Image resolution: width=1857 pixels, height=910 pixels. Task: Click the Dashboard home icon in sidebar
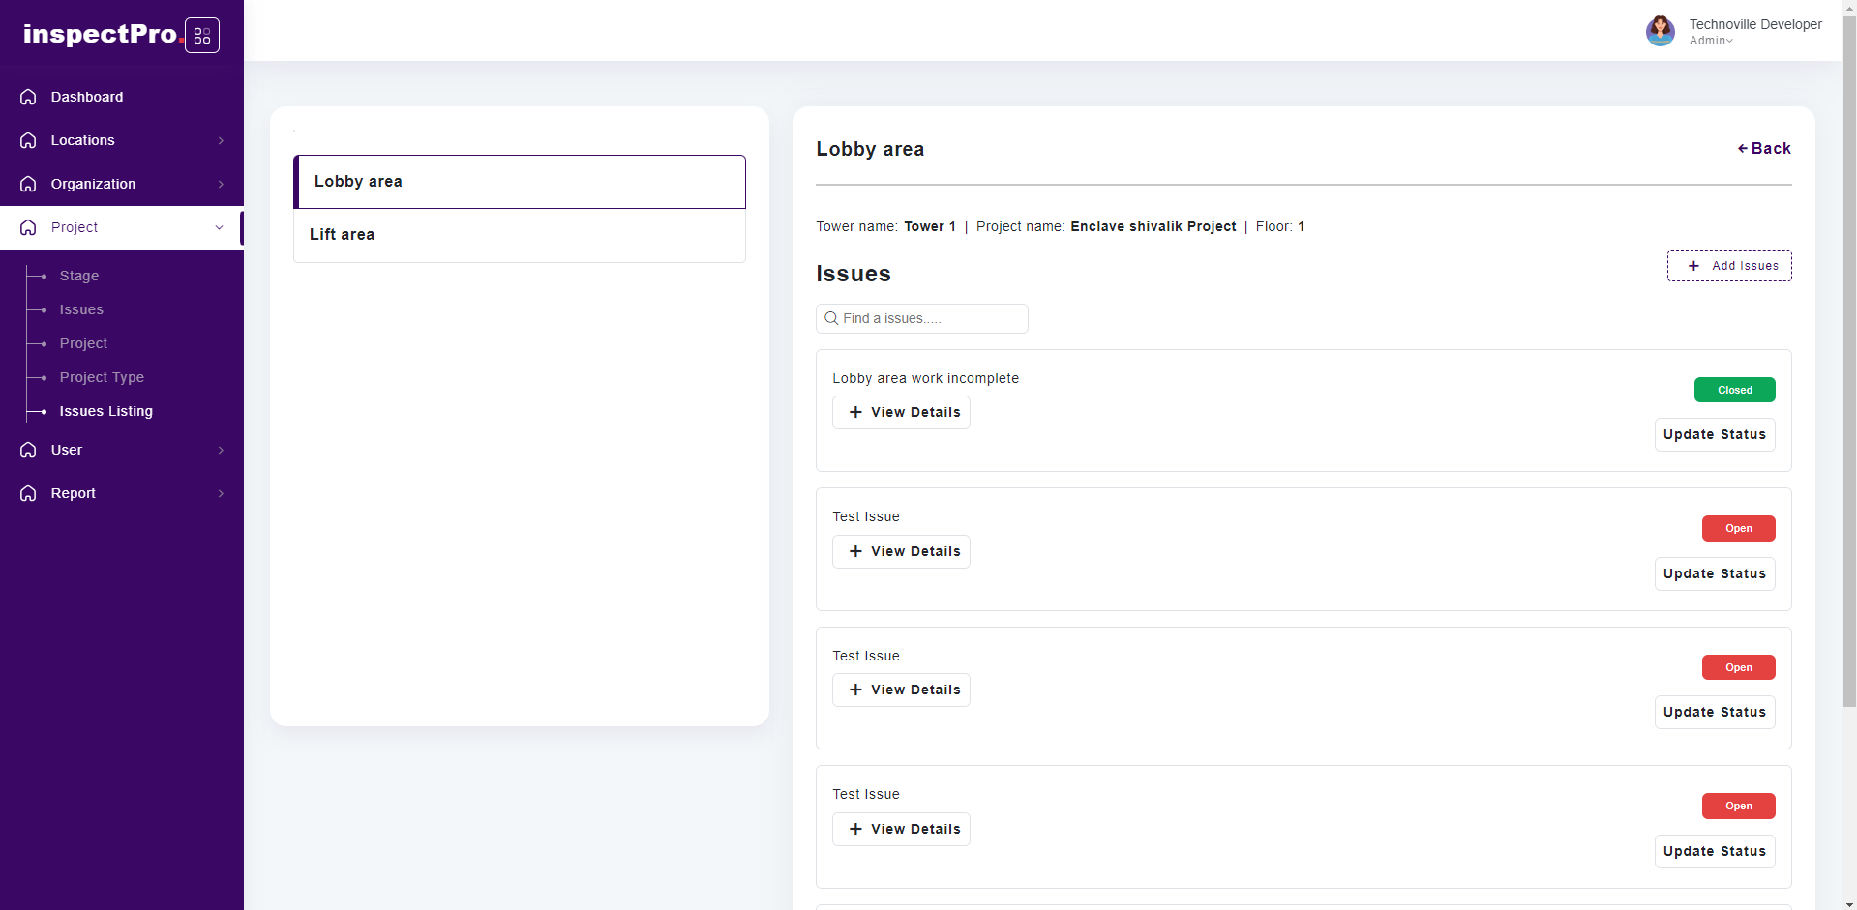click(28, 97)
